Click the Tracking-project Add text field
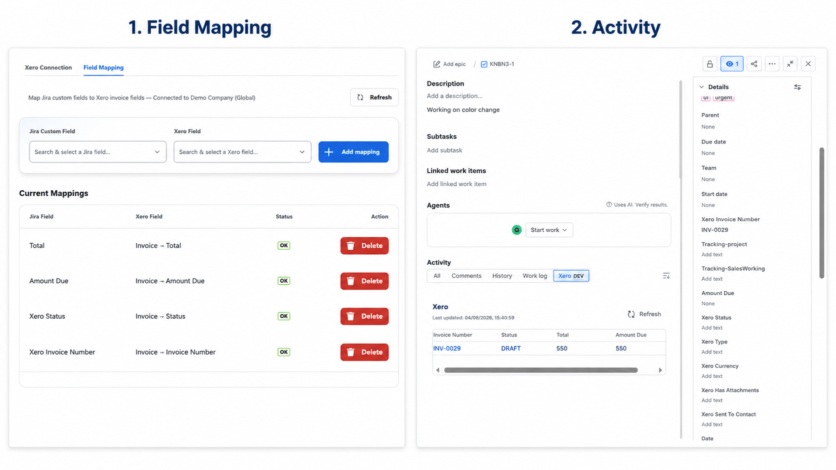The height and width of the screenshot is (470, 836). pos(712,255)
